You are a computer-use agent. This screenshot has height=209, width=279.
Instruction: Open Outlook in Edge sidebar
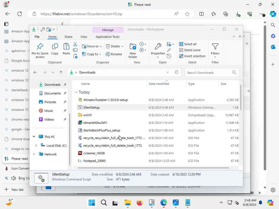click(273, 47)
